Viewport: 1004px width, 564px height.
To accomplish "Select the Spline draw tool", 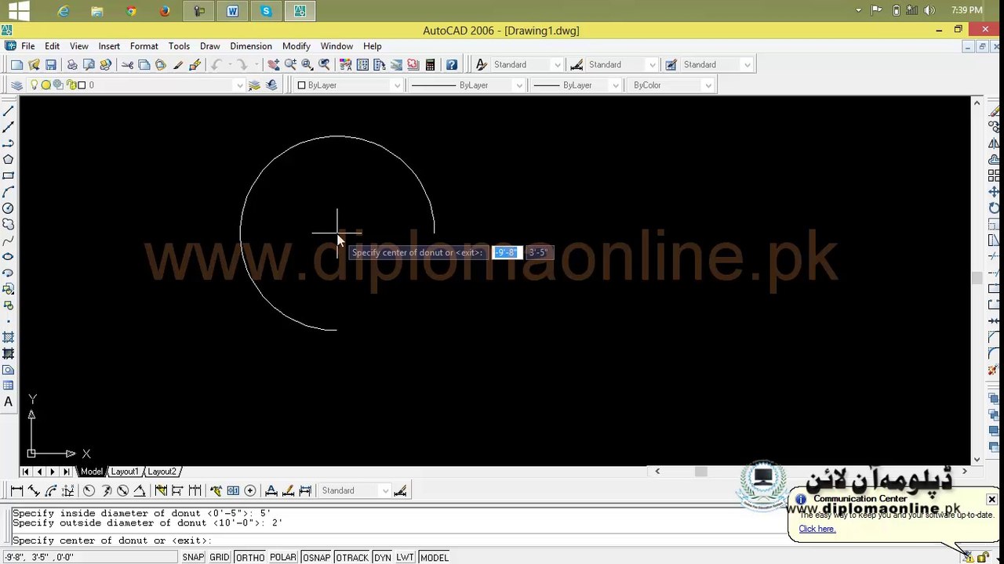I will pos(9,240).
